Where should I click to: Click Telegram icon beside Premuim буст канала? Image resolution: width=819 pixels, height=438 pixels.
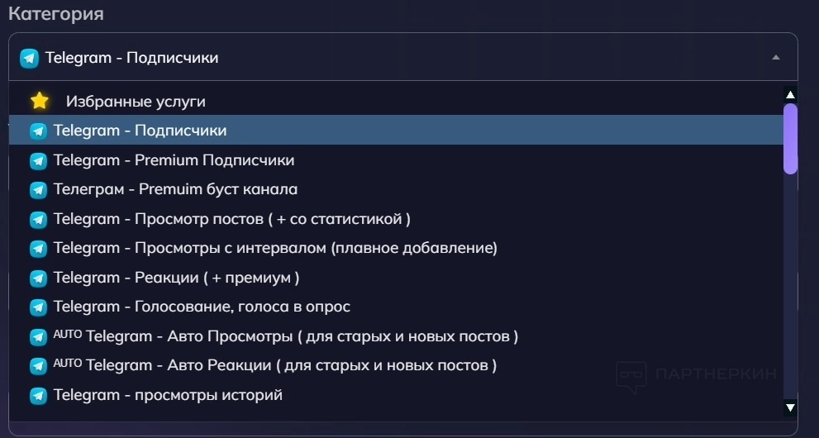[38, 190]
